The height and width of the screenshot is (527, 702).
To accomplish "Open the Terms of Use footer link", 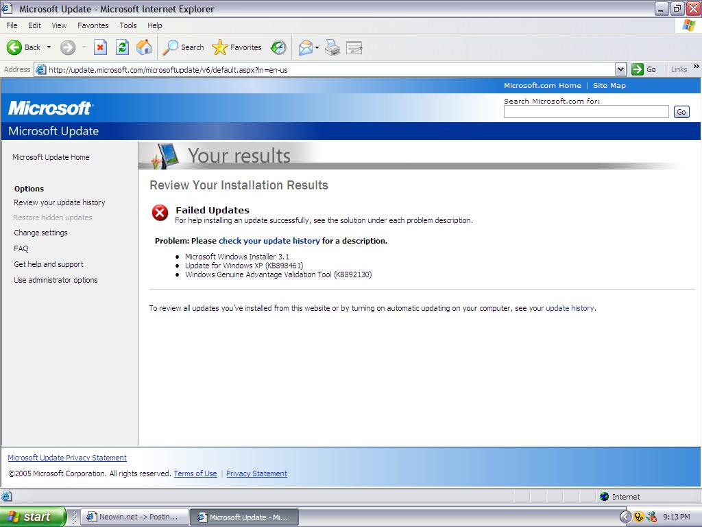I will coord(195,473).
